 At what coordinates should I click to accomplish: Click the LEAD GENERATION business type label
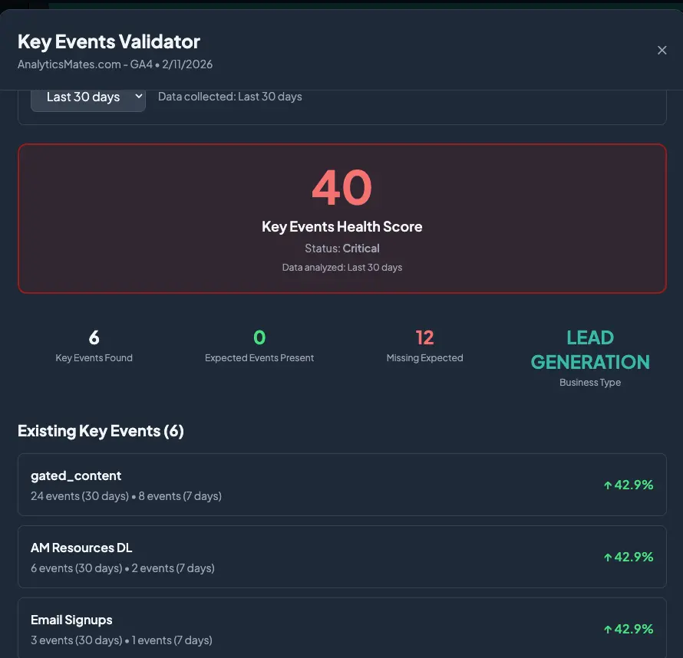point(589,349)
